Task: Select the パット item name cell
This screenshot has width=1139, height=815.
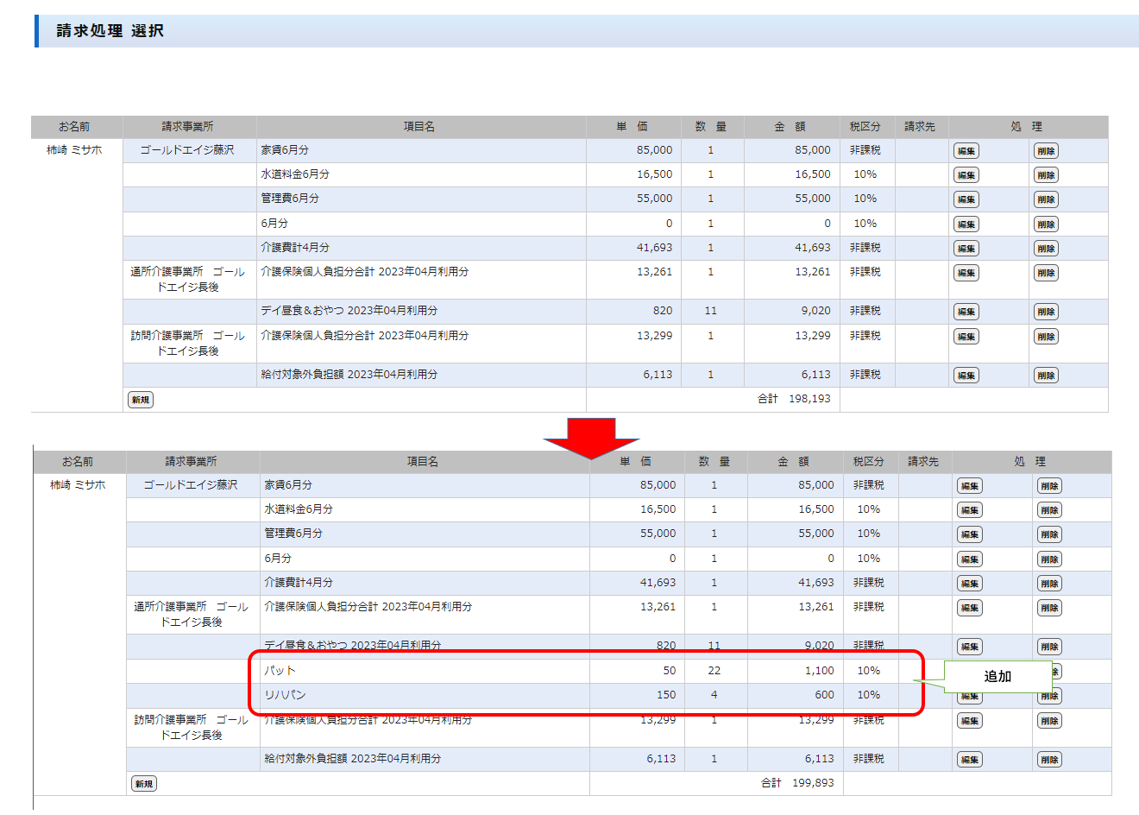Action: click(x=280, y=671)
